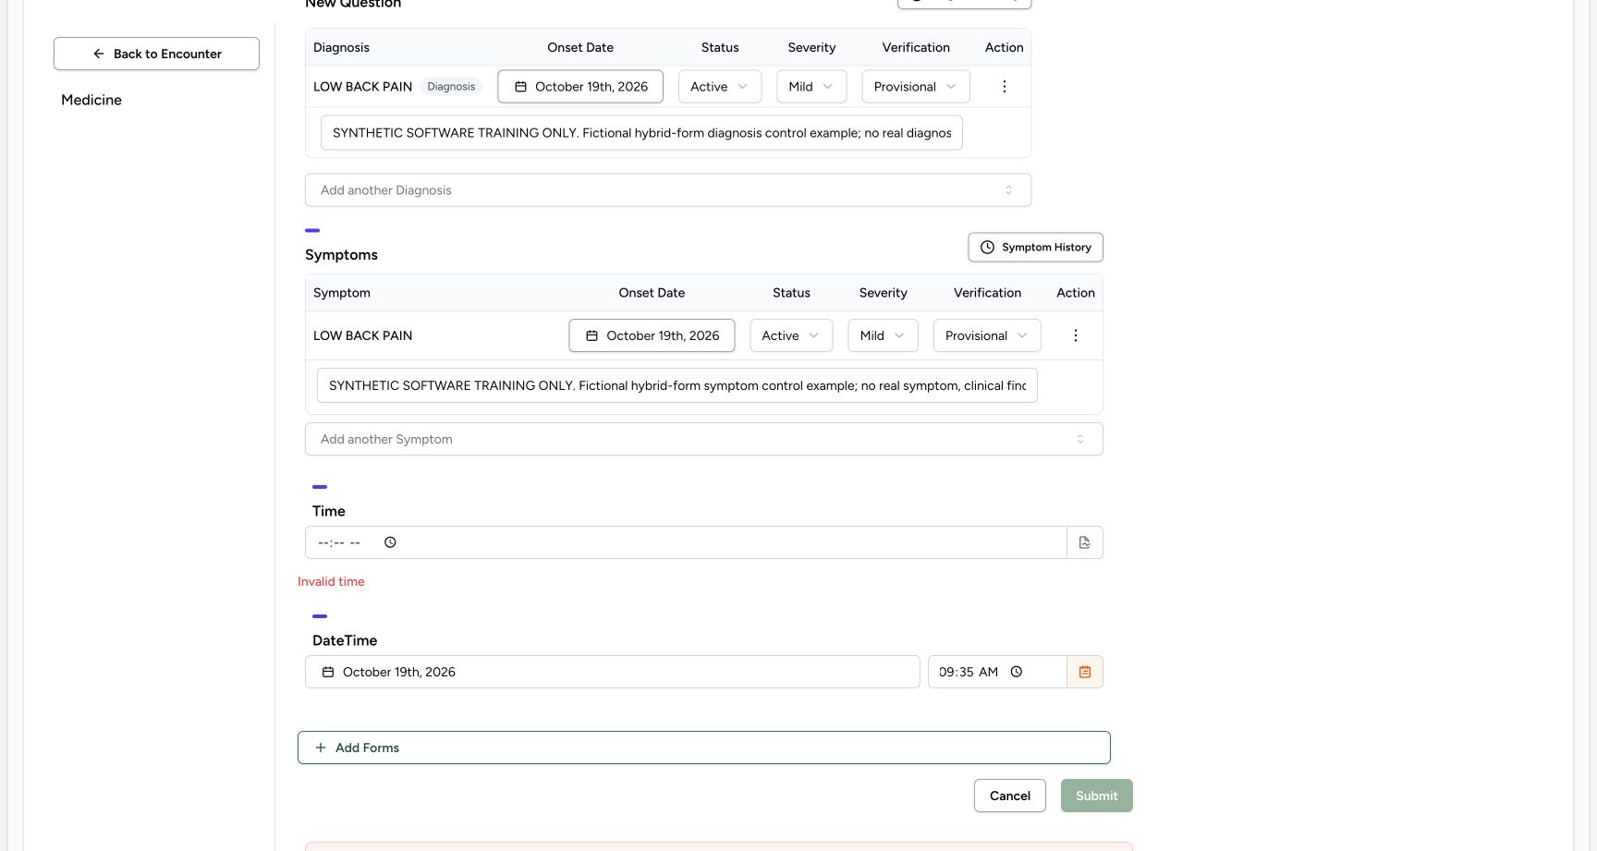Open the Add another Diagnosis selector
This screenshot has height=851, width=1597.
668,190
